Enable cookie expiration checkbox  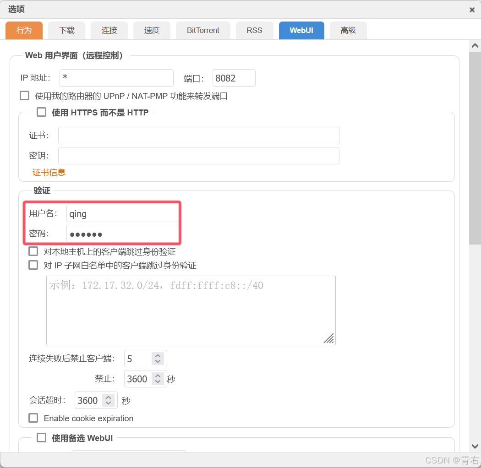click(33, 418)
